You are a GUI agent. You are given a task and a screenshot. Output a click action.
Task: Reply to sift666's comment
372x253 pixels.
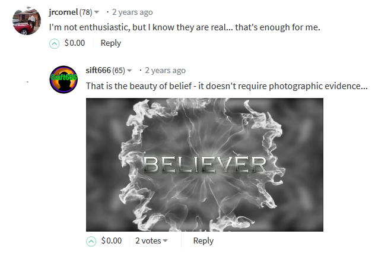click(x=204, y=241)
